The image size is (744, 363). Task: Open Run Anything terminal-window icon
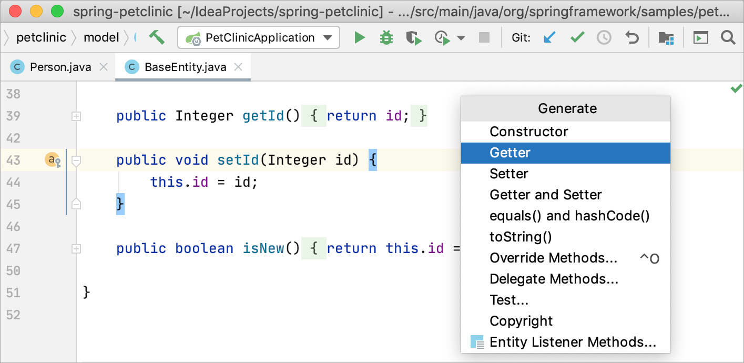click(700, 37)
